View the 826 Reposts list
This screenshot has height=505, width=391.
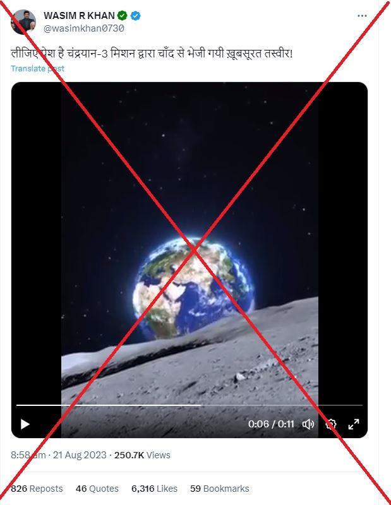(37, 489)
